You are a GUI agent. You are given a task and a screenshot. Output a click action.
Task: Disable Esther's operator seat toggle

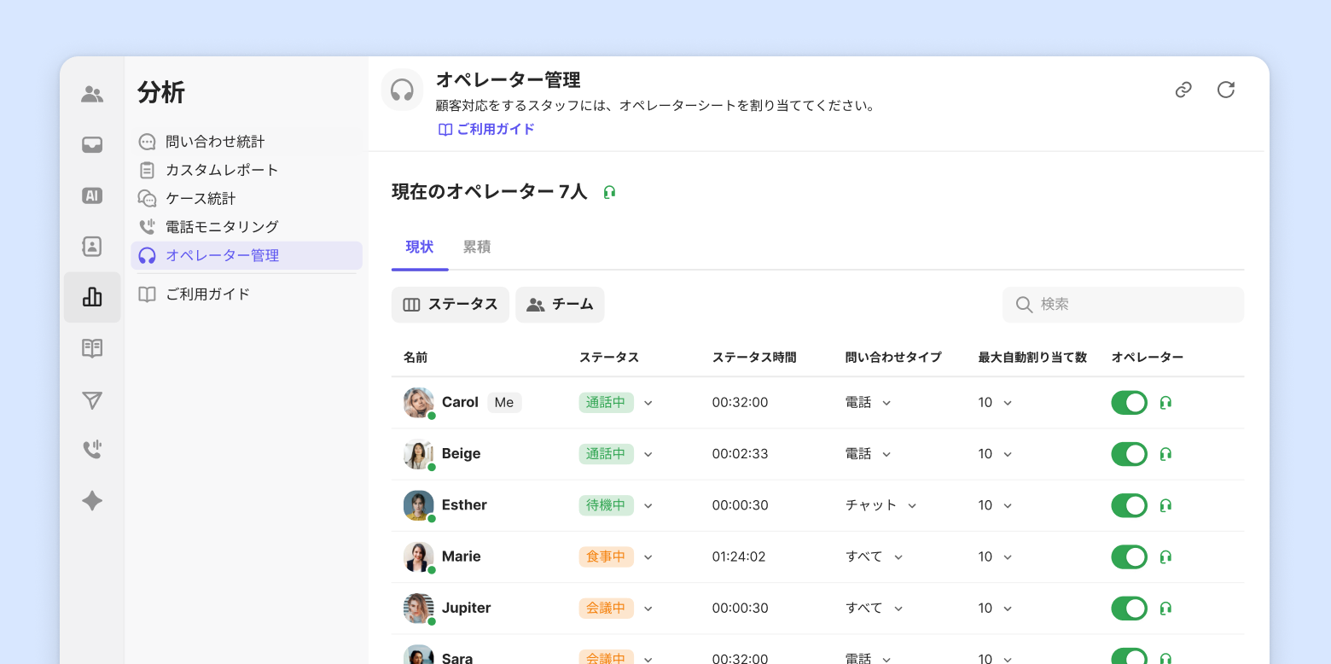click(1129, 505)
